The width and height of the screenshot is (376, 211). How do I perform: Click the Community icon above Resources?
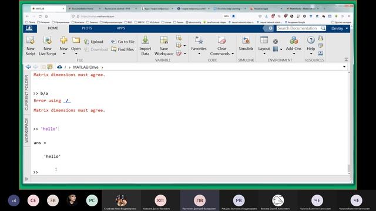tap(321, 38)
